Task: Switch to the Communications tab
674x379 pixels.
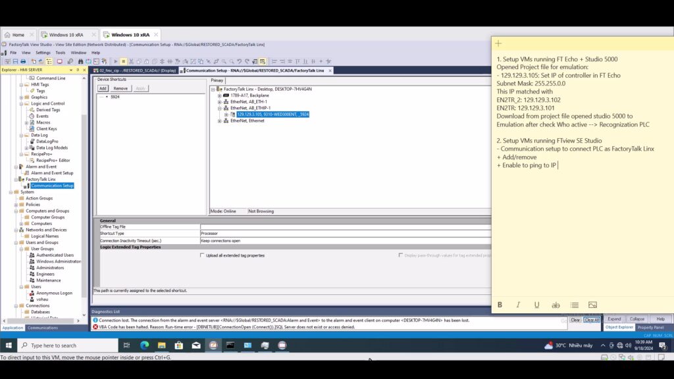Action: click(x=42, y=328)
